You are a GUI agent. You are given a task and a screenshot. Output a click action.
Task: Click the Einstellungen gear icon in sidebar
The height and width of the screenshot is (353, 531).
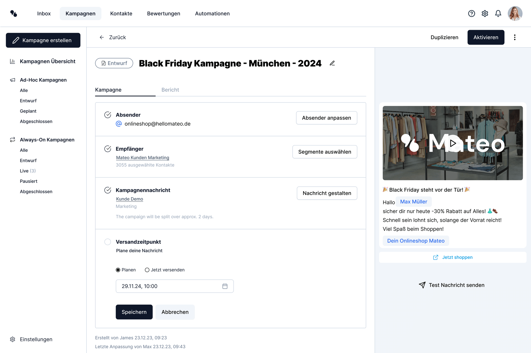12,339
